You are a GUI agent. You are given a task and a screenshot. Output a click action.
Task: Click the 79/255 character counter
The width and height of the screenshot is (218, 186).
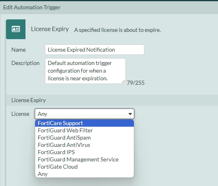[x=136, y=83]
